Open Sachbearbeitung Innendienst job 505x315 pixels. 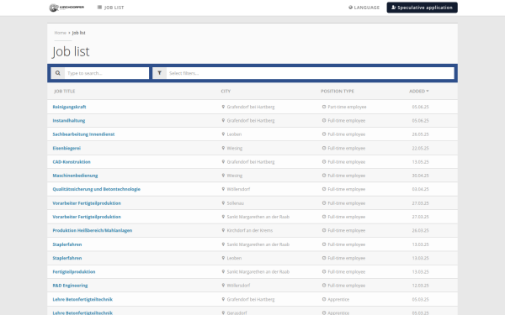(83, 134)
